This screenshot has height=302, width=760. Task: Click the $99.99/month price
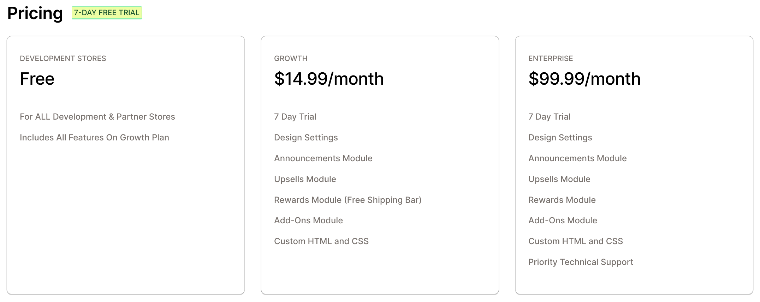[x=584, y=79]
